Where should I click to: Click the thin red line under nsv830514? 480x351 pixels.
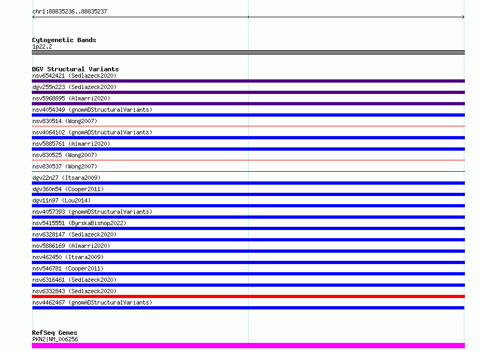(248, 126)
